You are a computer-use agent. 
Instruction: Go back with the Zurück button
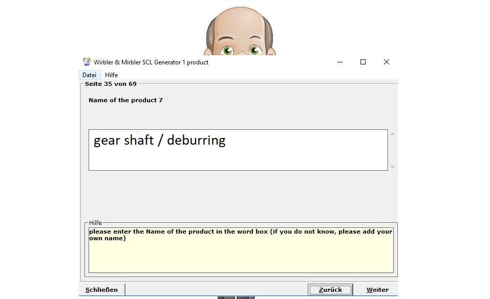330,290
